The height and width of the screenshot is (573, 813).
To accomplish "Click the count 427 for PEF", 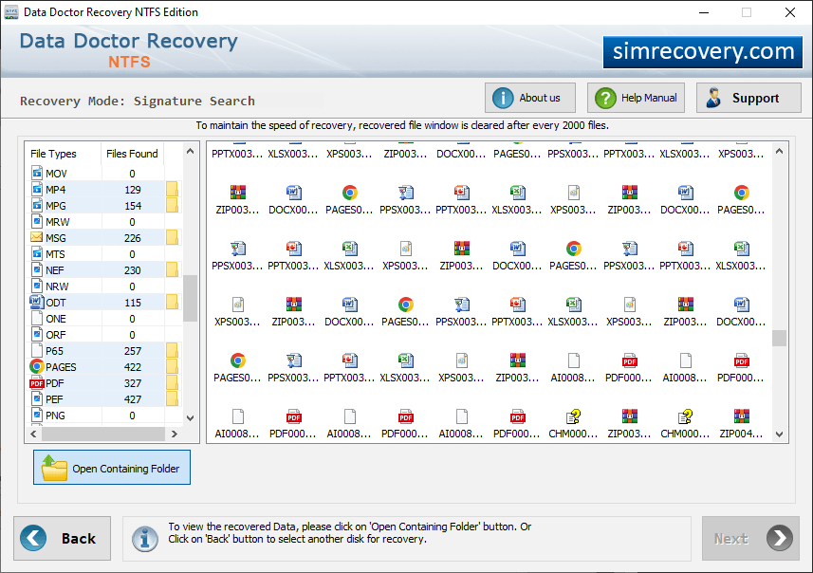I will [133, 399].
